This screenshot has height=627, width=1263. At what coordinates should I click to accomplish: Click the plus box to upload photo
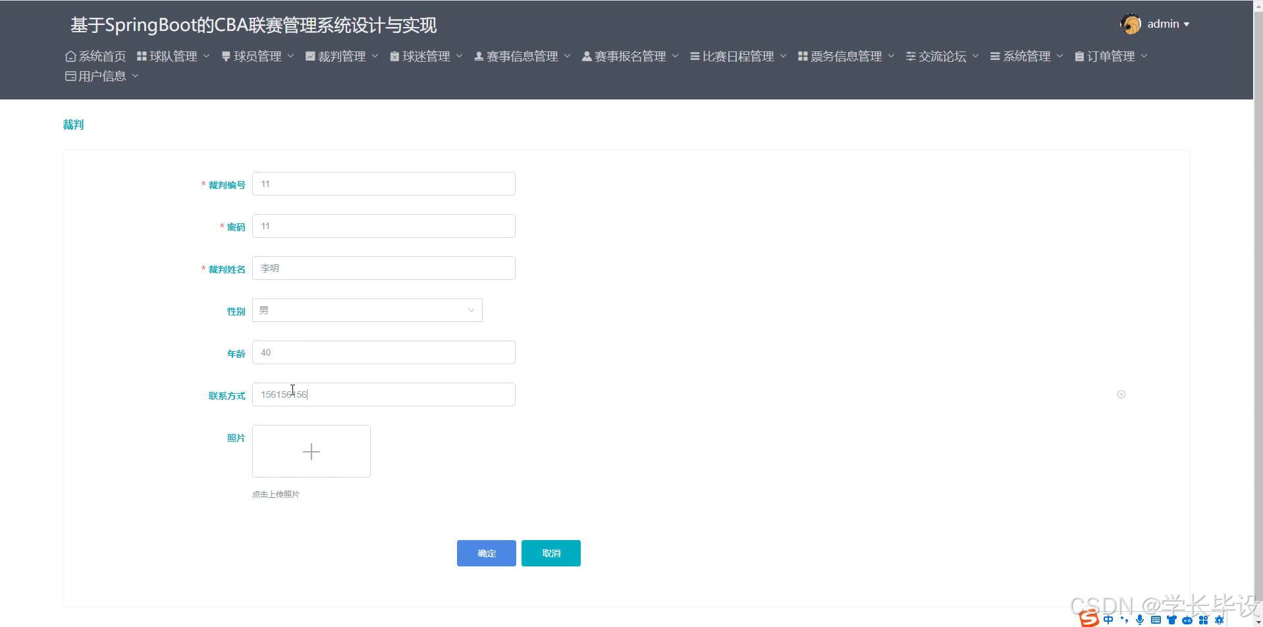(311, 451)
